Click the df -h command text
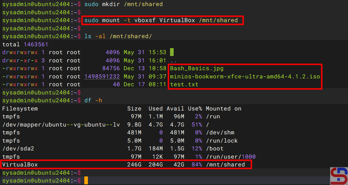This screenshot has width=348, height=185. [x=93, y=101]
